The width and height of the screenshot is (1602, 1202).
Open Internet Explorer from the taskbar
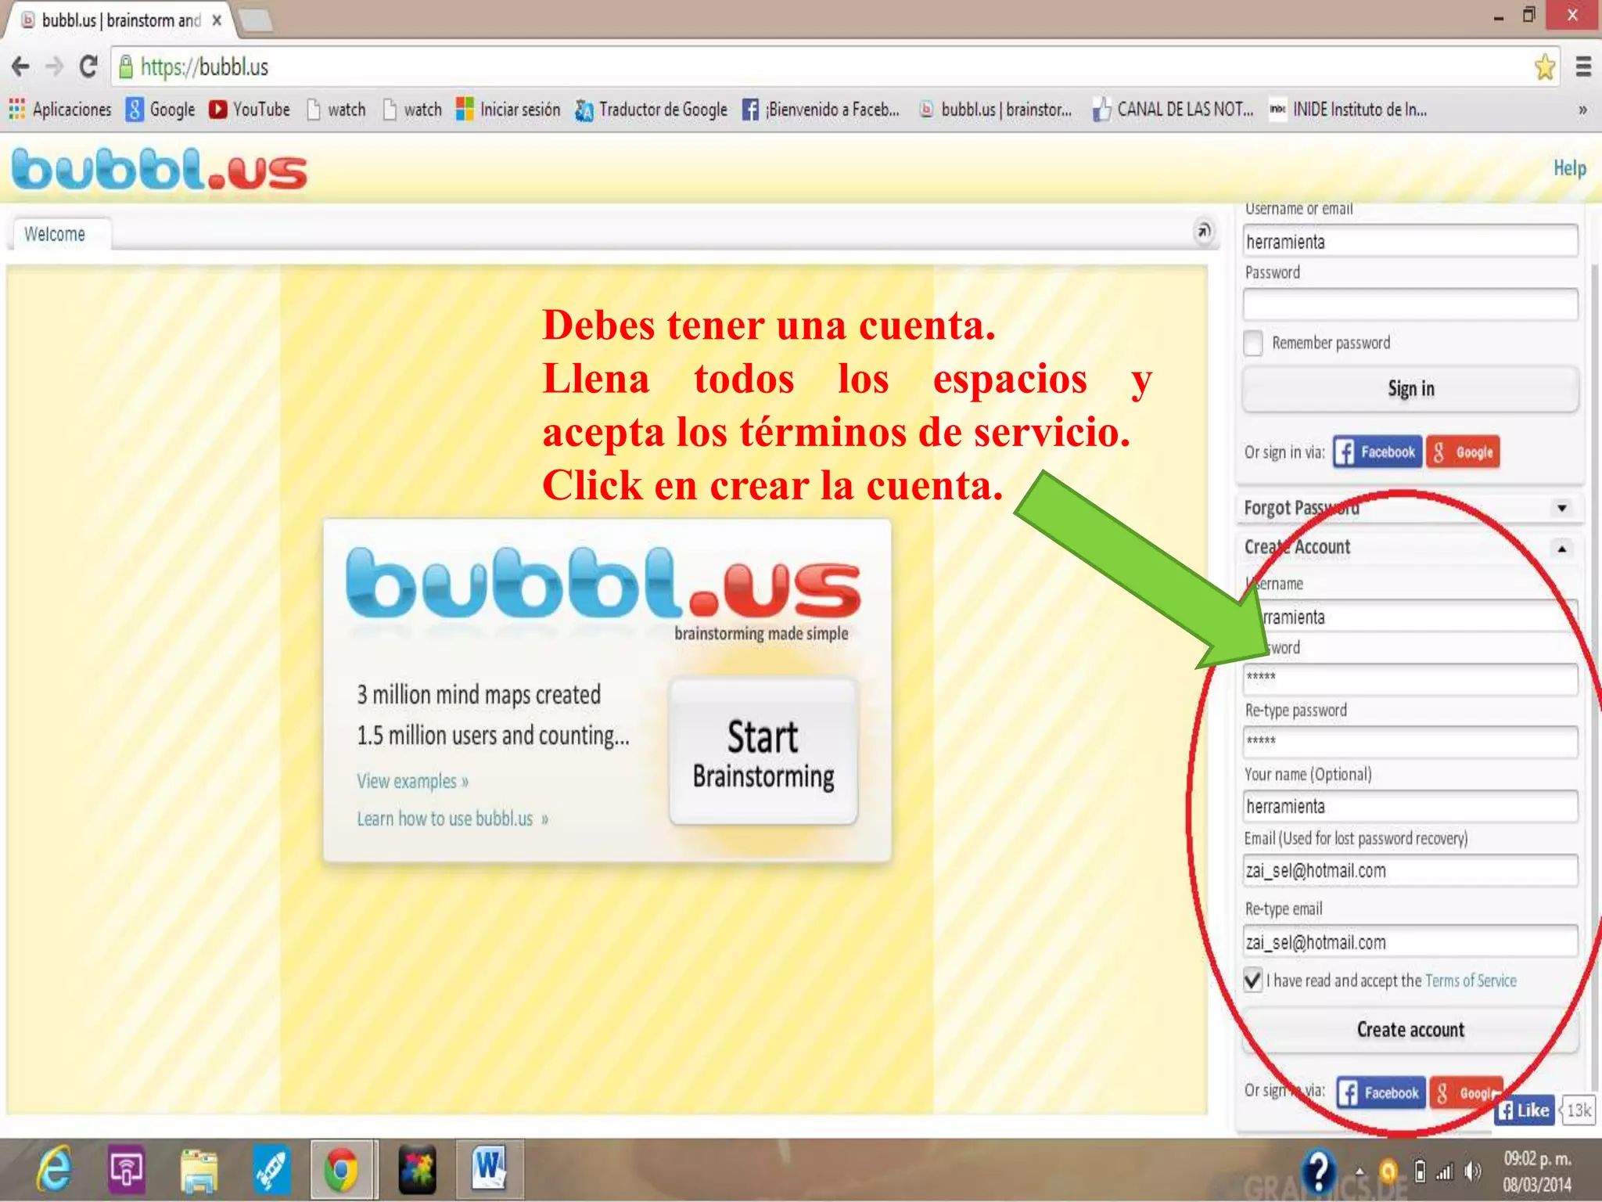tap(55, 1170)
